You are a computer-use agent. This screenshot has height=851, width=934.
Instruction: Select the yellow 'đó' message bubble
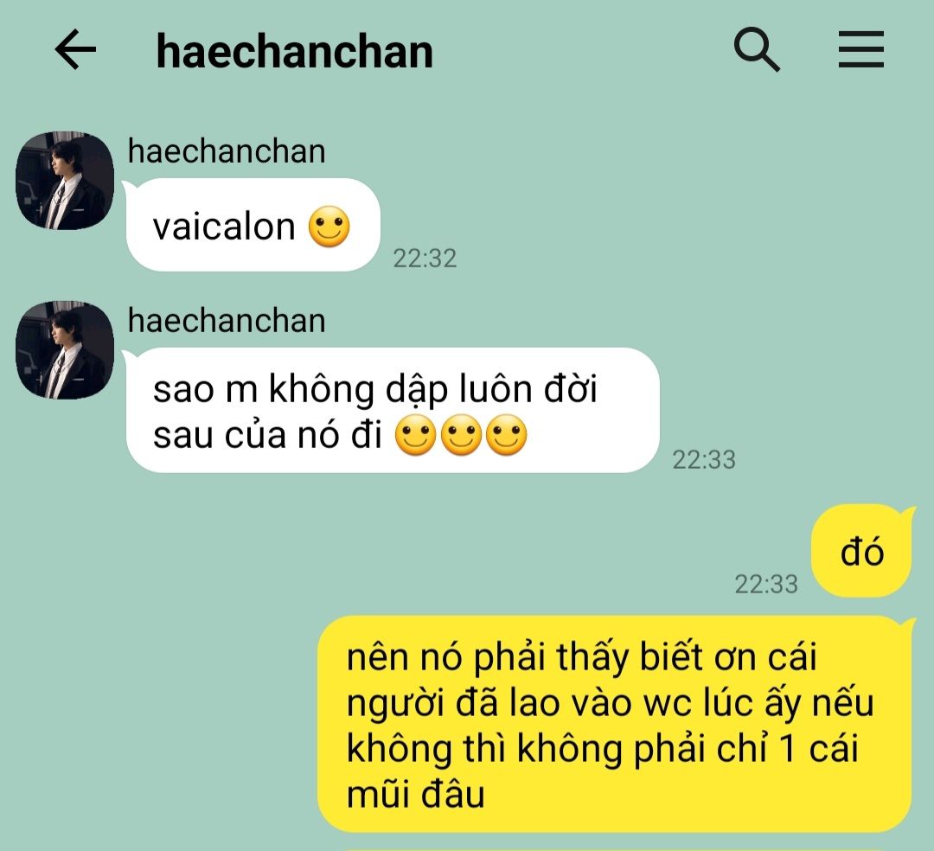pyautogui.click(x=862, y=551)
